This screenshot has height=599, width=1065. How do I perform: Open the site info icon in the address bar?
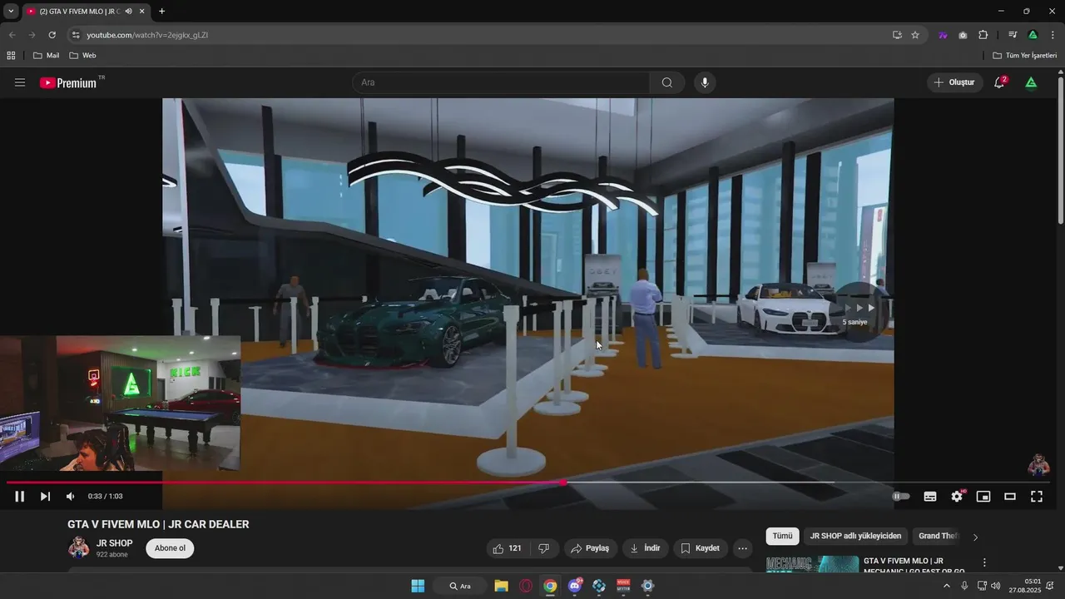click(75, 35)
